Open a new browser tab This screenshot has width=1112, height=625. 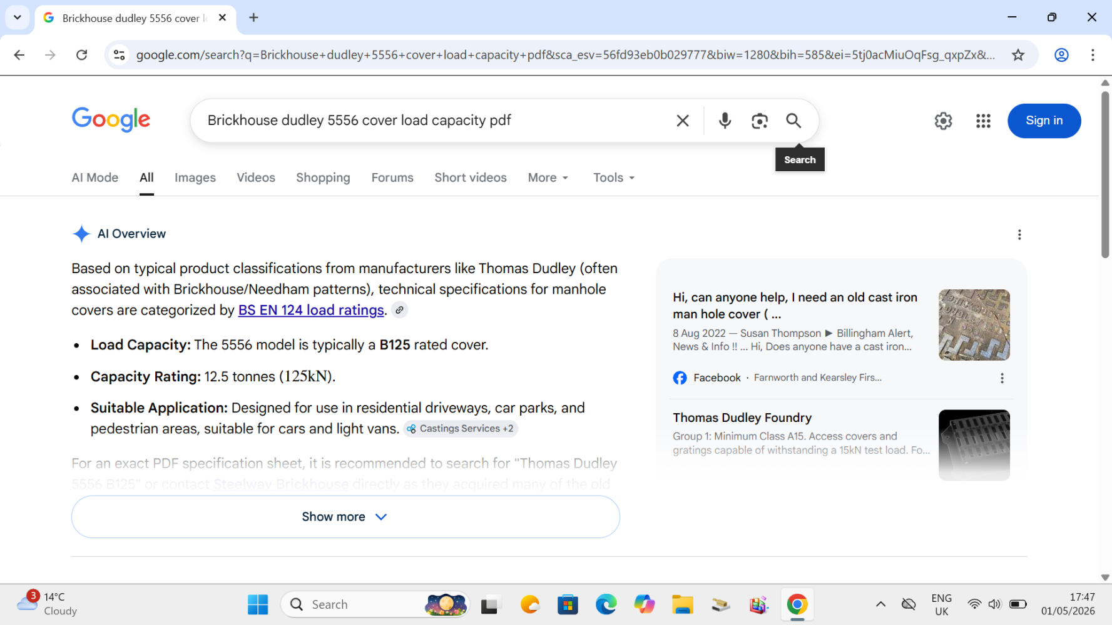(x=253, y=17)
